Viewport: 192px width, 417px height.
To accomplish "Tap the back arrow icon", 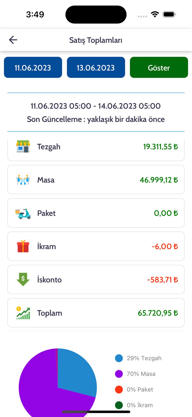I will pyautogui.click(x=13, y=40).
